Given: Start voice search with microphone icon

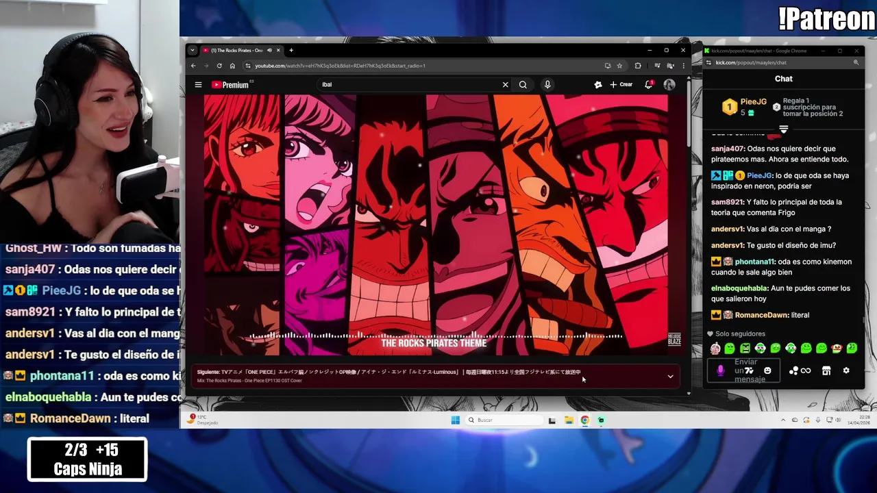Looking at the screenshot, I should coord(547,85).
